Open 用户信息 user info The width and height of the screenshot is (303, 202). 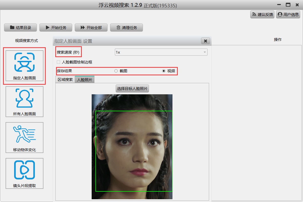(288, 14)
